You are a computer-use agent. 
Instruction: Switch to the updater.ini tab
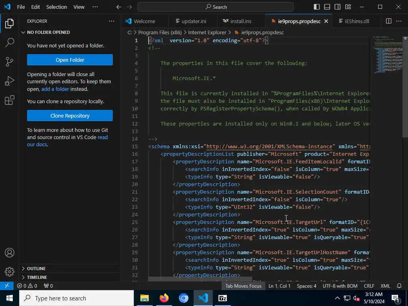point(194,22)
